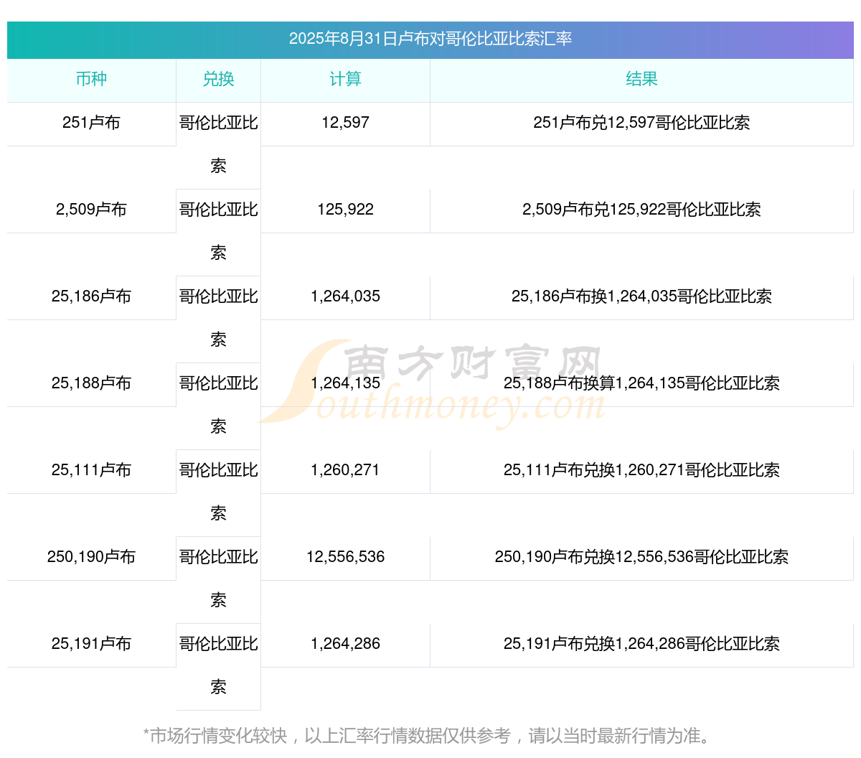Click the 12,556,536 value cell
861x758 pixels.
pos(345,558)
